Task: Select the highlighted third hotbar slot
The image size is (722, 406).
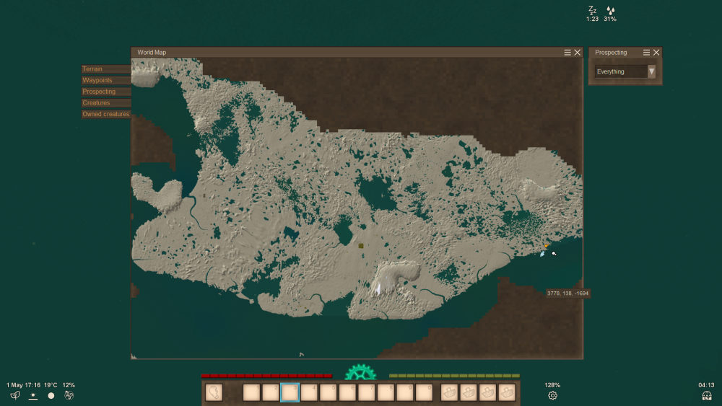Action: click(x=290, y=392)
